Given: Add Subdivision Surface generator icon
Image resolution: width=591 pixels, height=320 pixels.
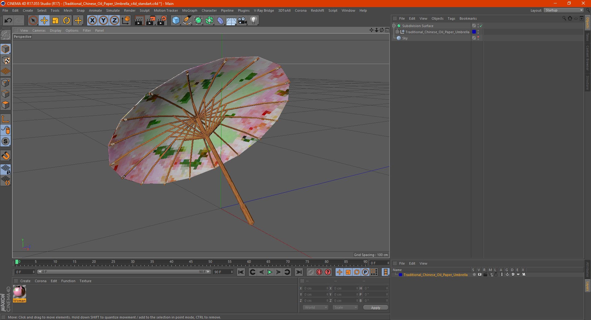Looking at the screenshot, I should 198,21.
